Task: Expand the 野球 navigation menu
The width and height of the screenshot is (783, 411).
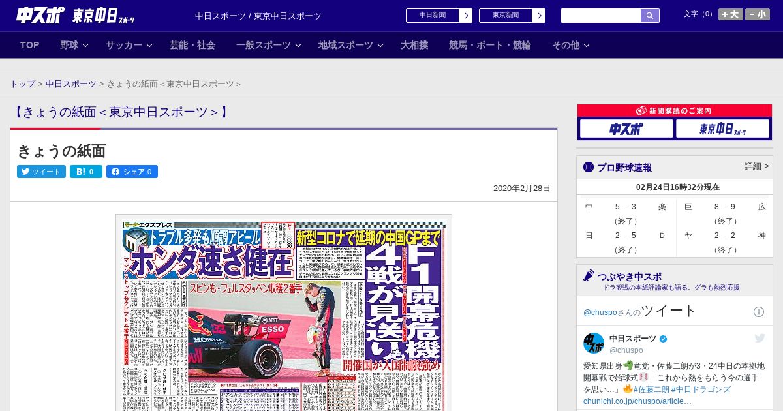Action: click(x=74, y=45)
